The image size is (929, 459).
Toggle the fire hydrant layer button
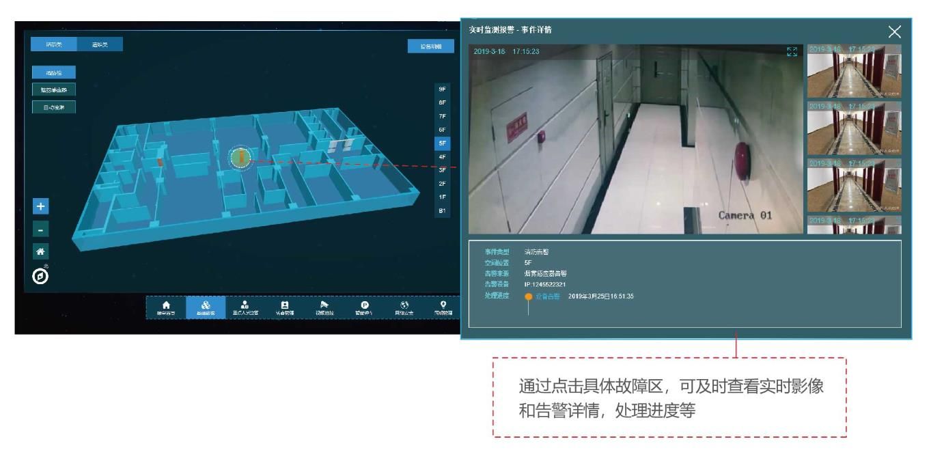(54, 72)
